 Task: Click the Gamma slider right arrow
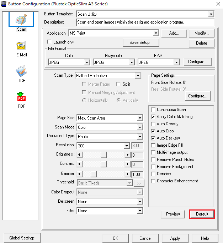[x=128, y=174]
